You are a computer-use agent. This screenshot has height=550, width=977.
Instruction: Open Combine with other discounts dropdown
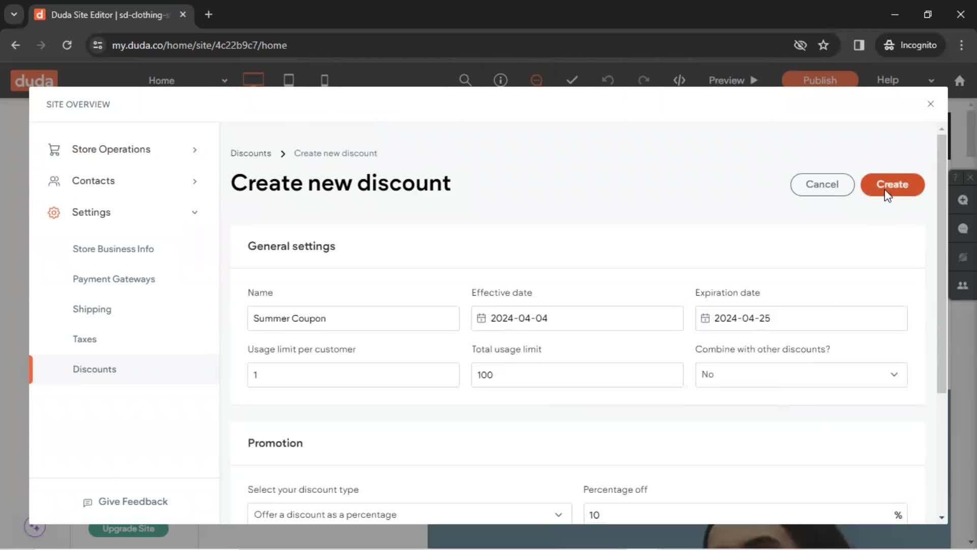pos(801,375)
